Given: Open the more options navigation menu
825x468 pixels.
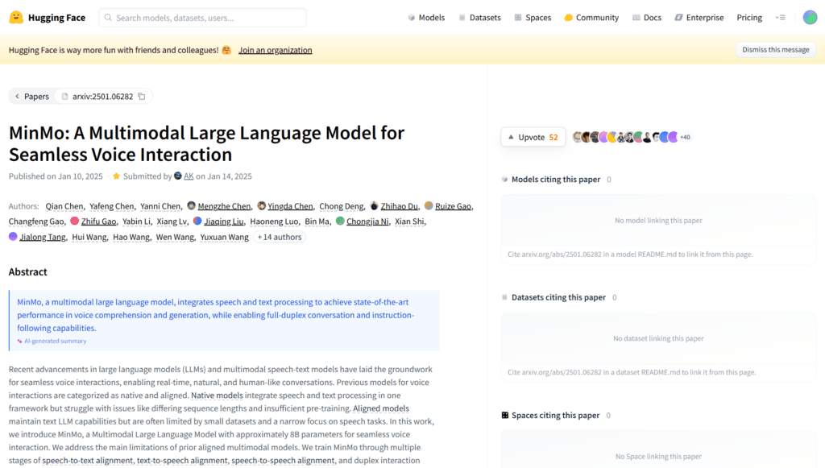Looking at the screenshot, I should pyautogui.click(x=780, y=18).
